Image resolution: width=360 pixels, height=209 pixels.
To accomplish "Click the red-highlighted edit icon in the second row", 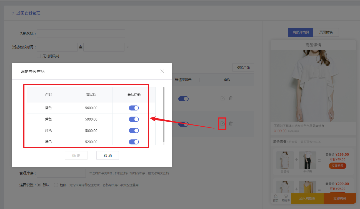I will 222,124.
